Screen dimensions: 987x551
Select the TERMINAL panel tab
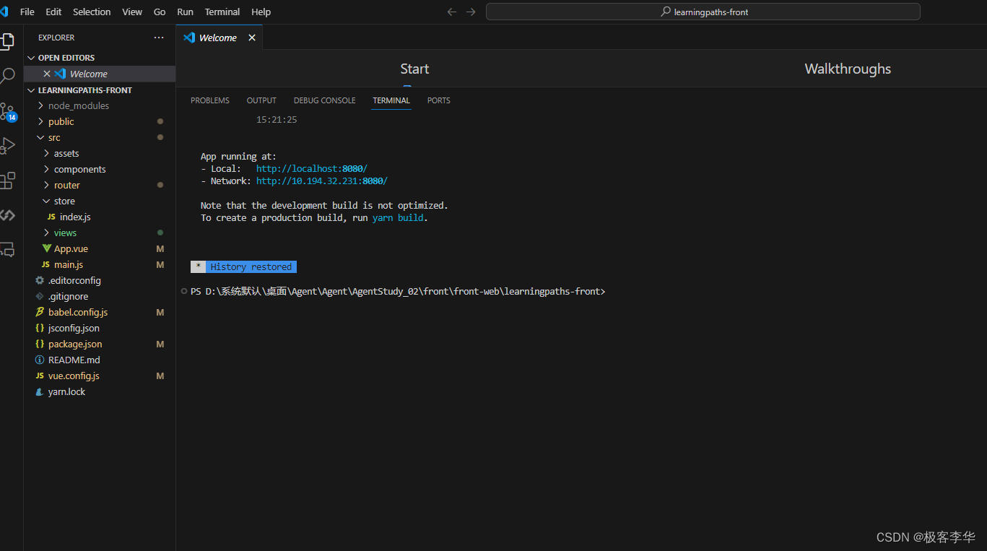(391, 100)
